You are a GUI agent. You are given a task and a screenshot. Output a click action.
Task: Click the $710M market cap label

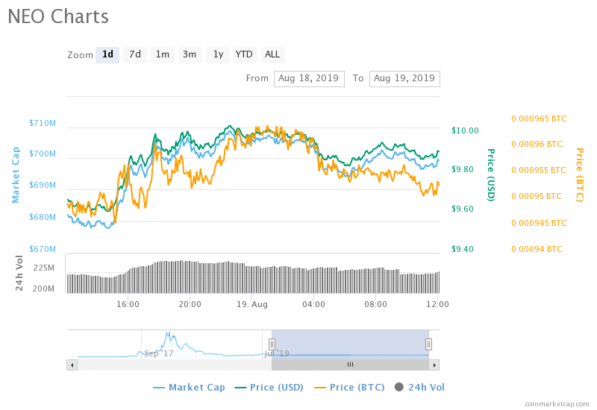click(43, 123)
